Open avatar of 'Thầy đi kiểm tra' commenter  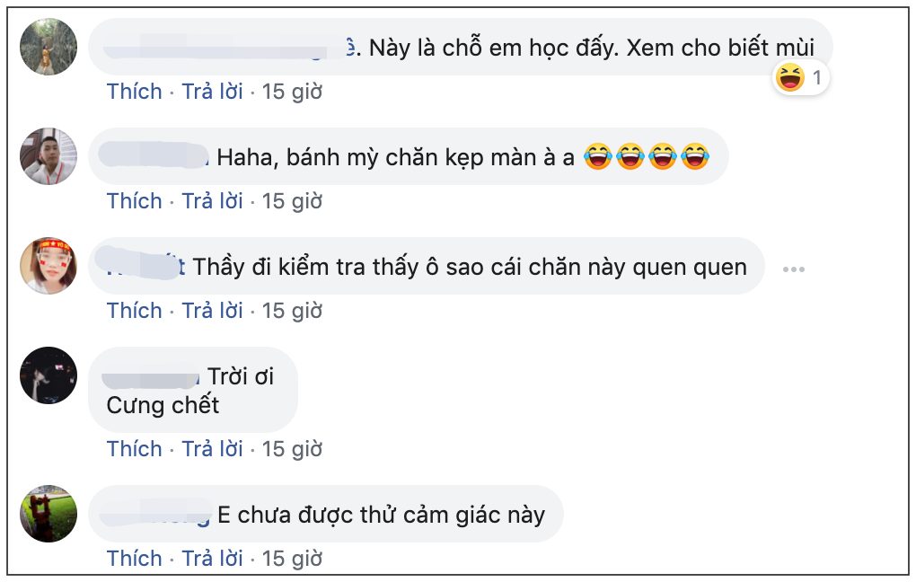(48, 266)
